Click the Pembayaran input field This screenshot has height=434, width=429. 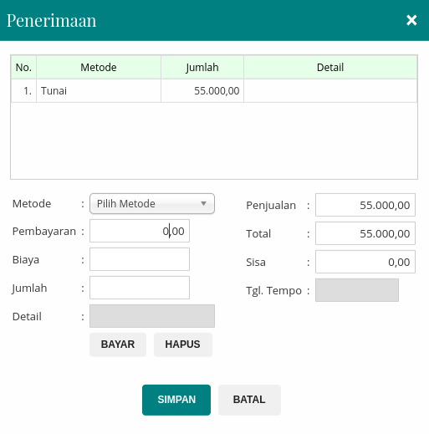(x=140, y=231)
